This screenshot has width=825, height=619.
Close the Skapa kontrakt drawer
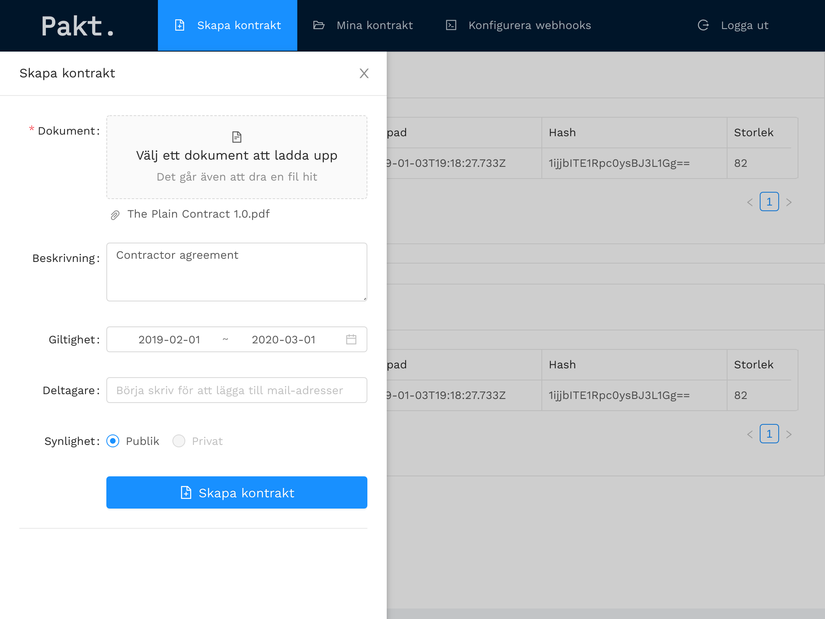(x=364, y=73)
